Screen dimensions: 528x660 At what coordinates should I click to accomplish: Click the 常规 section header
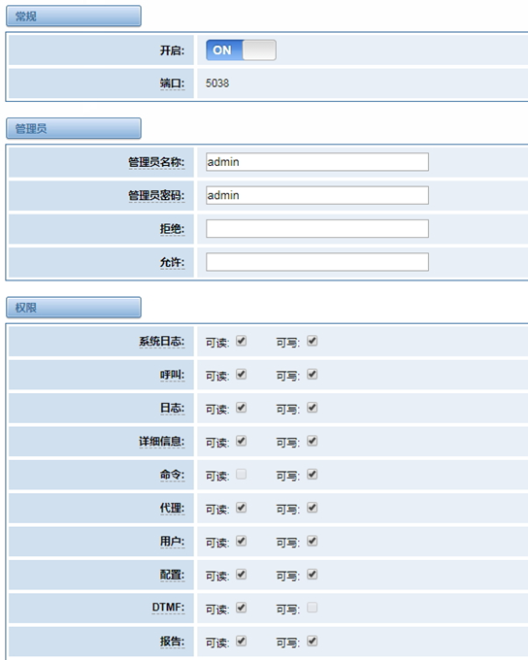point(74,16)
